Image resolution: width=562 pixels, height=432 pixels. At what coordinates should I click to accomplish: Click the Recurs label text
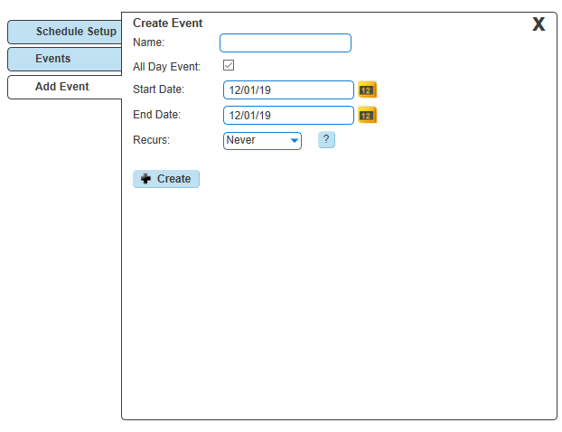(151, 139)
